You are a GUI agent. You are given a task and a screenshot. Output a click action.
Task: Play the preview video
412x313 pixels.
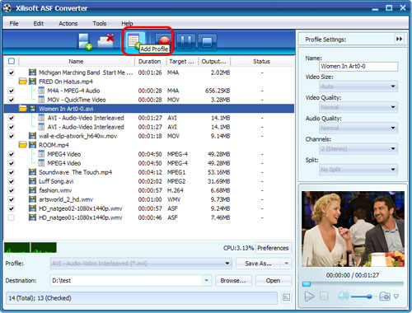[310, 297]
